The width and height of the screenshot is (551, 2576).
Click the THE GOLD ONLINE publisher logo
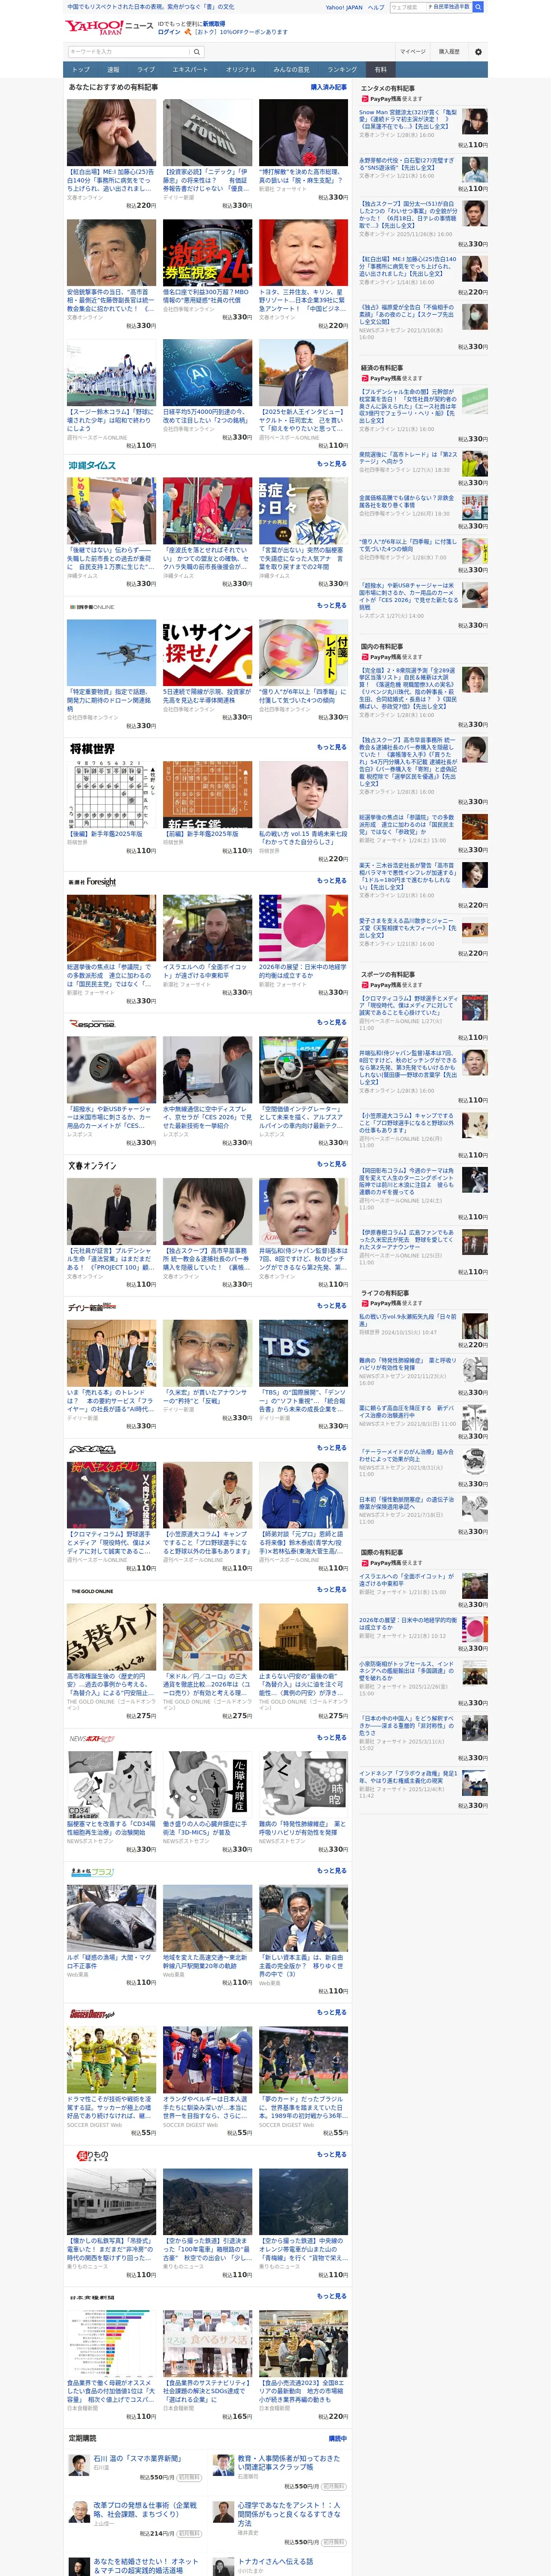tap(92, 1591)
